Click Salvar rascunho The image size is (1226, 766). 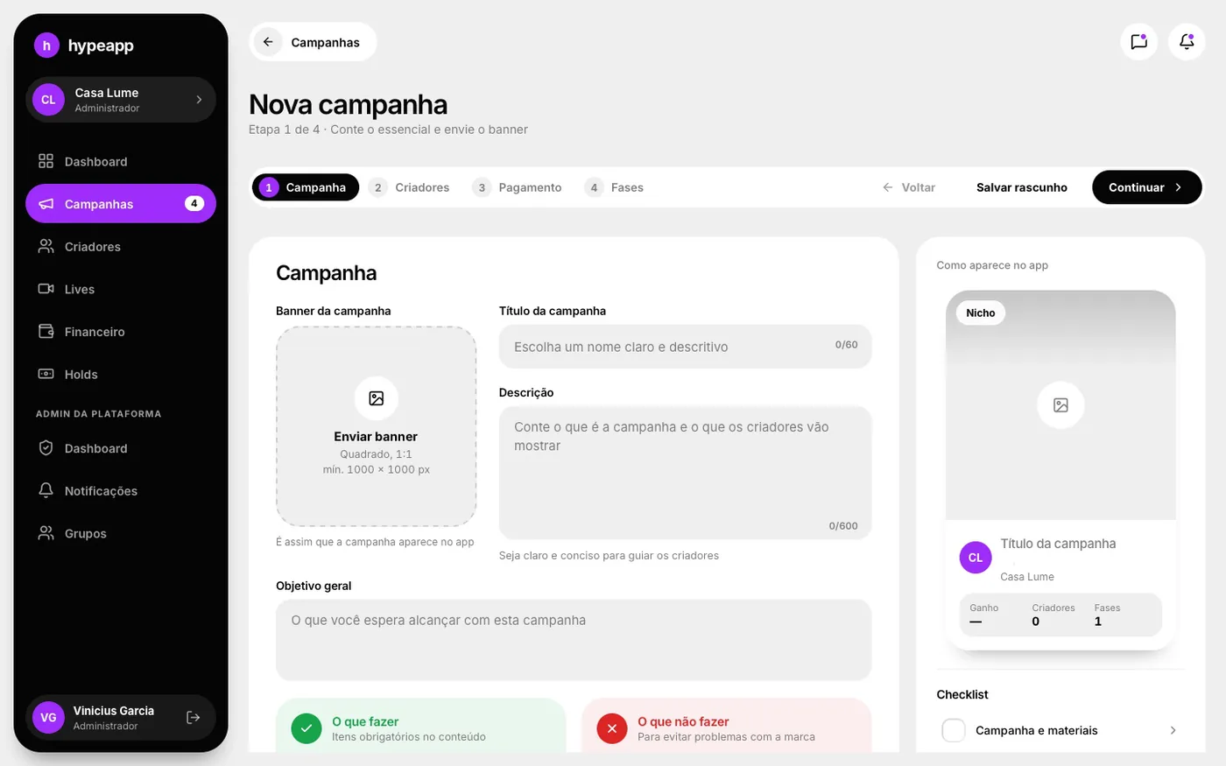[1022, 187]
